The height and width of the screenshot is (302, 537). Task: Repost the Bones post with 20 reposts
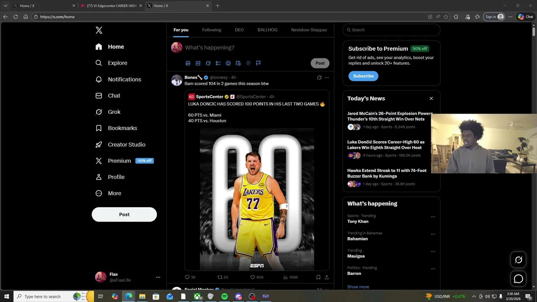click(223, 277)
